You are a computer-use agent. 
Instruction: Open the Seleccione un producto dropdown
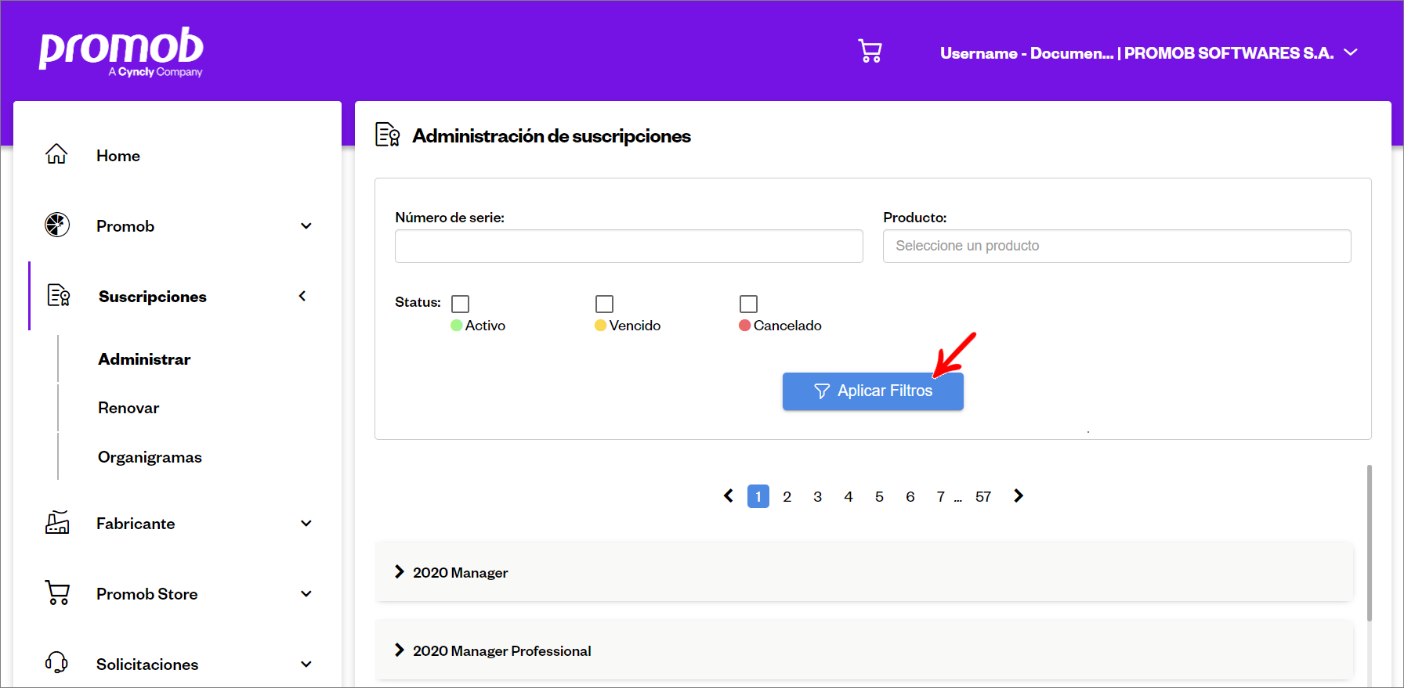tap(1117, 246)
